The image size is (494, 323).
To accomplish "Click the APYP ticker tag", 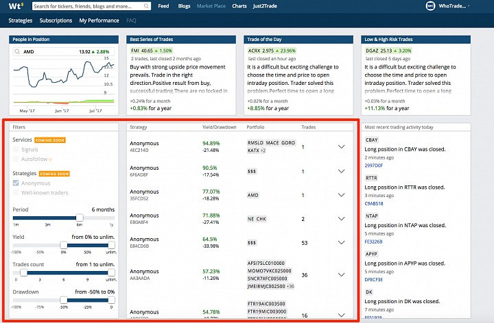I will coord(371,254).
